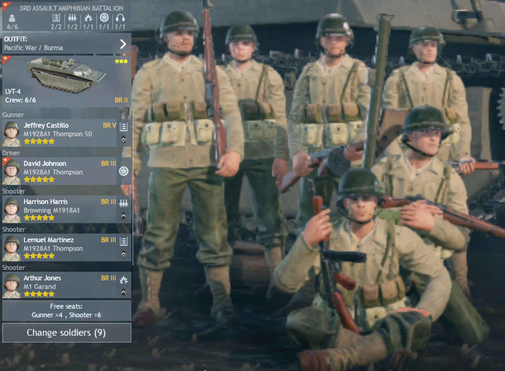Click the Crew: 6/6 text
The width and height of the screenshot is (505, 371).
20,100
